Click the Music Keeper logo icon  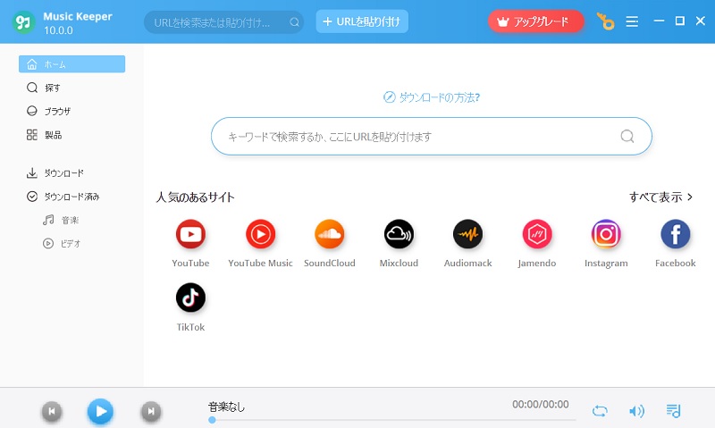tap(23, 21)
